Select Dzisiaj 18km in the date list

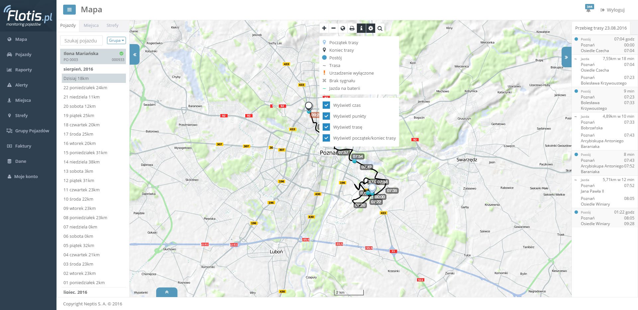pos(94,78)
